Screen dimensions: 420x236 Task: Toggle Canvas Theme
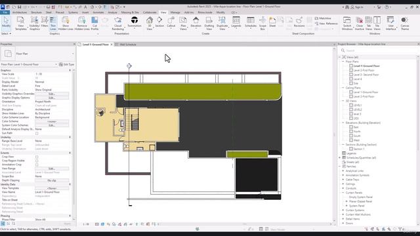pos(405,23)
